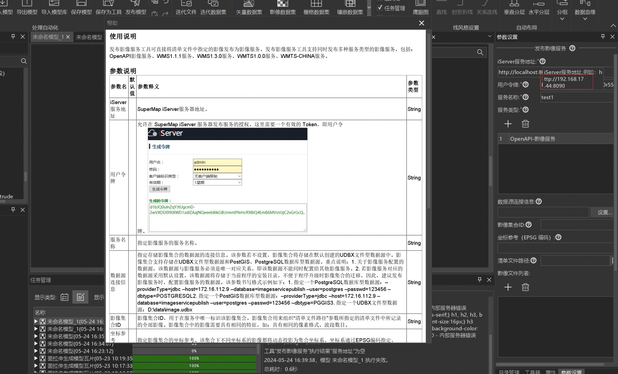
Task: Click the 保存模型 save model icon
Action: (81, 7)
